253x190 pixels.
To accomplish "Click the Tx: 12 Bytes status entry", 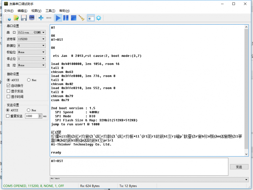I will click(x=128, y=186).
